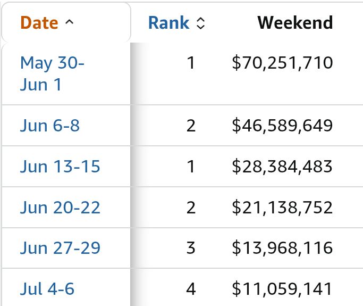Click the Weekend column header
Image resolution: width=363 pixels, height=306 pixels.
[295, 23]
